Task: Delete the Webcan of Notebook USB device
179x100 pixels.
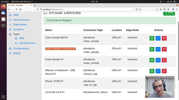Action: (x=164, y=71)
